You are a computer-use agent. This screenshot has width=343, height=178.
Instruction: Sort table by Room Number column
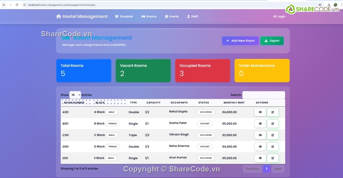point(74,103)
